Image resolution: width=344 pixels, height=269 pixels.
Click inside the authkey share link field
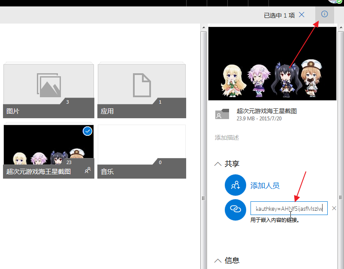click(289, 209)
